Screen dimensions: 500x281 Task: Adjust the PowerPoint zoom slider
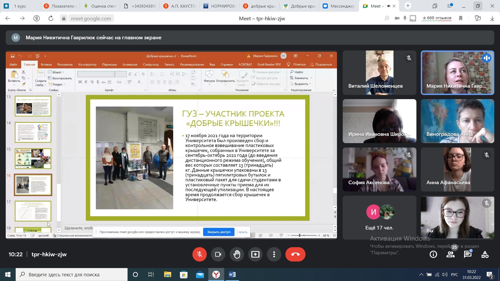(300, 235)
